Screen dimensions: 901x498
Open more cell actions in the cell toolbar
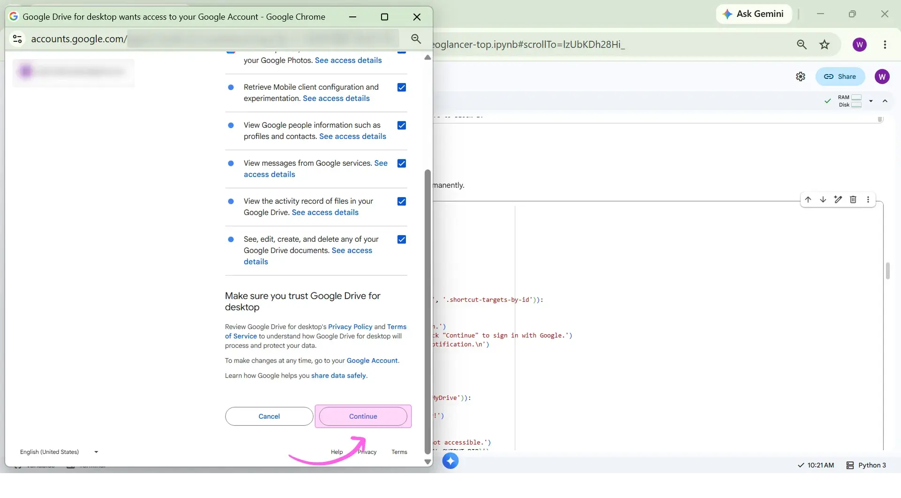point(868,199)
